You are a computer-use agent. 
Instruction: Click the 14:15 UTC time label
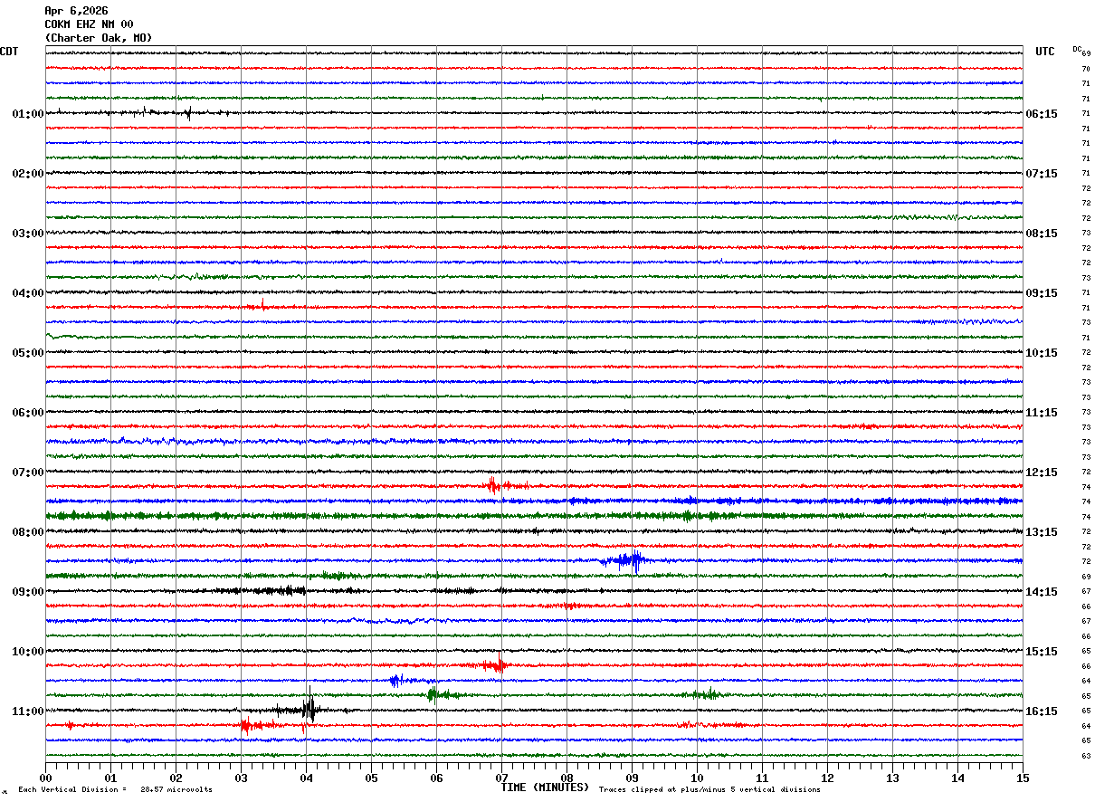coord(1042,592)
